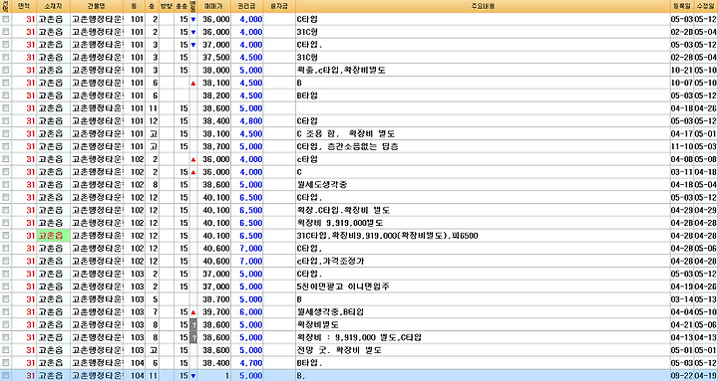718x381 pixels.
Task: Sort listings by the 권리금 header
Action: pos(247,6)
